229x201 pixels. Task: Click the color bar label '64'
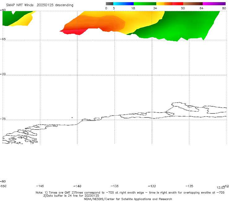coord(201,8)
